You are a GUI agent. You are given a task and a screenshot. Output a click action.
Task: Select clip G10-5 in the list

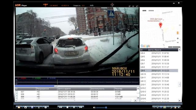click(x=159, y=98)
